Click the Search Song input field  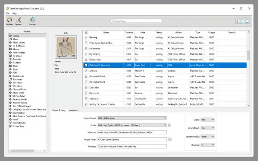[136, 21]
